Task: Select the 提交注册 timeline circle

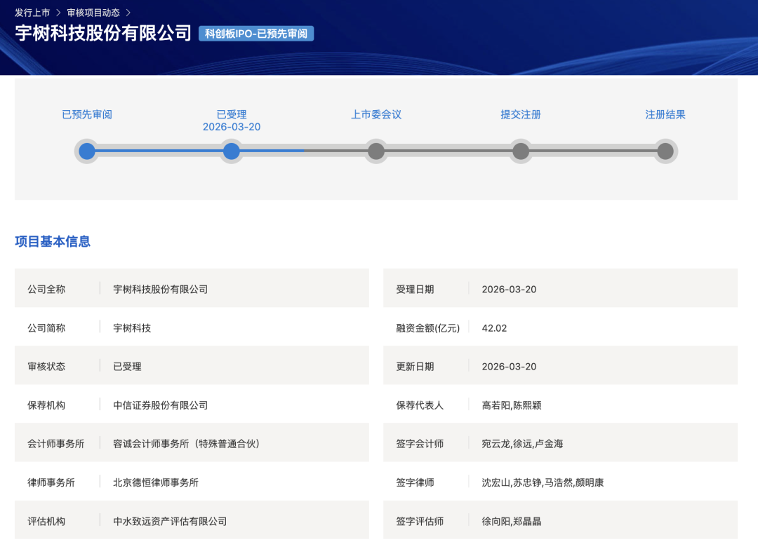Action: click(520, 151)
